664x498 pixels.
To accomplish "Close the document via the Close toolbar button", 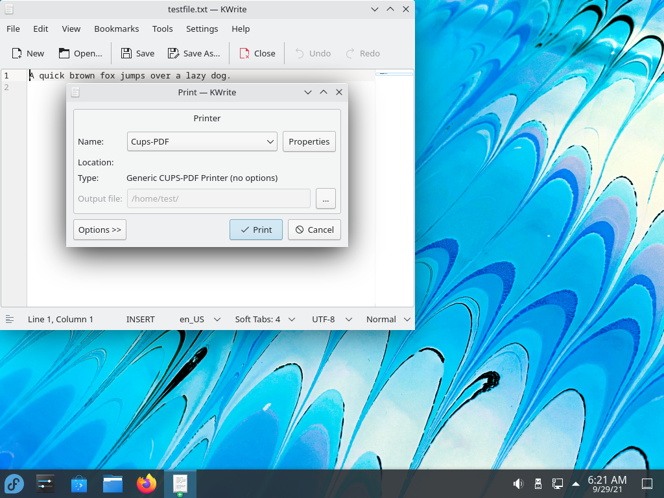I will [257, 53].
